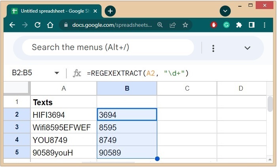Select the Untitled spreadsheet tab

click(53, 11)
